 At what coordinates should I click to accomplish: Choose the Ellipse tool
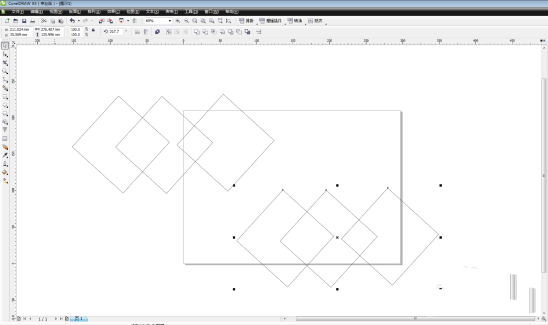tap(5, 105)
